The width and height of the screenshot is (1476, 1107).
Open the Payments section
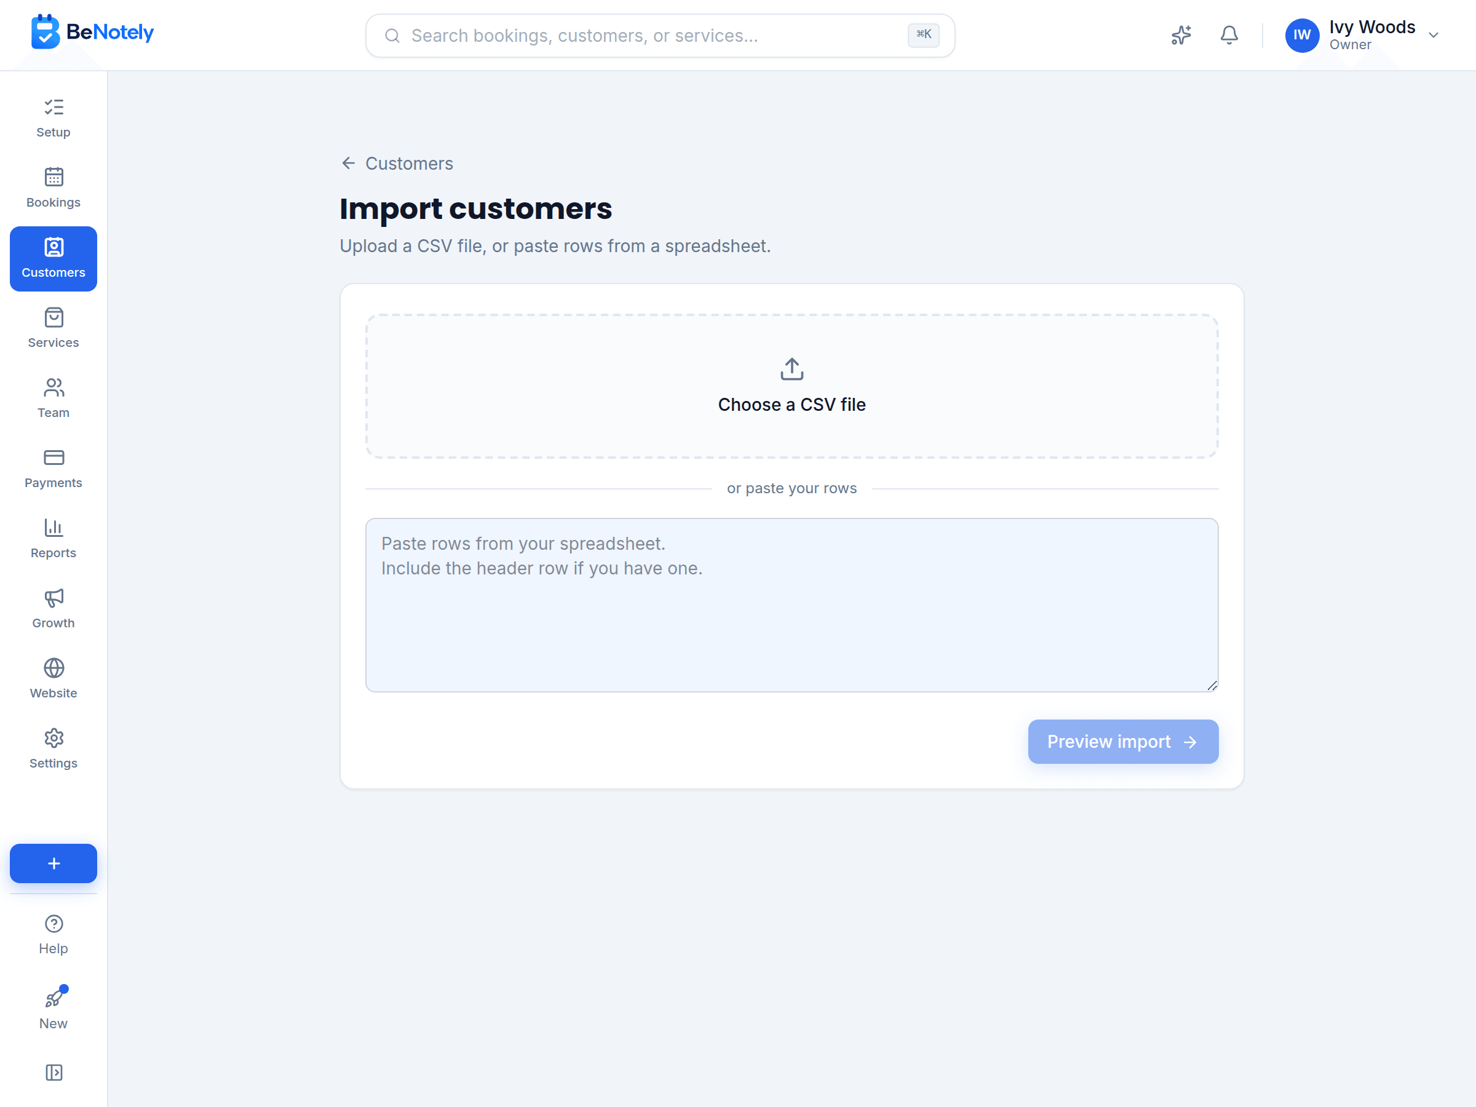[x=54, y=469]
